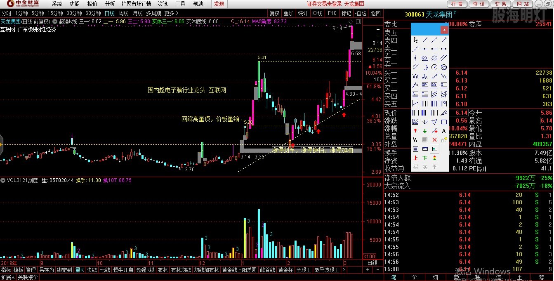Open the 扩展市场行情 menu
This screenshot has height=281, width=554.
coord(136,4)
